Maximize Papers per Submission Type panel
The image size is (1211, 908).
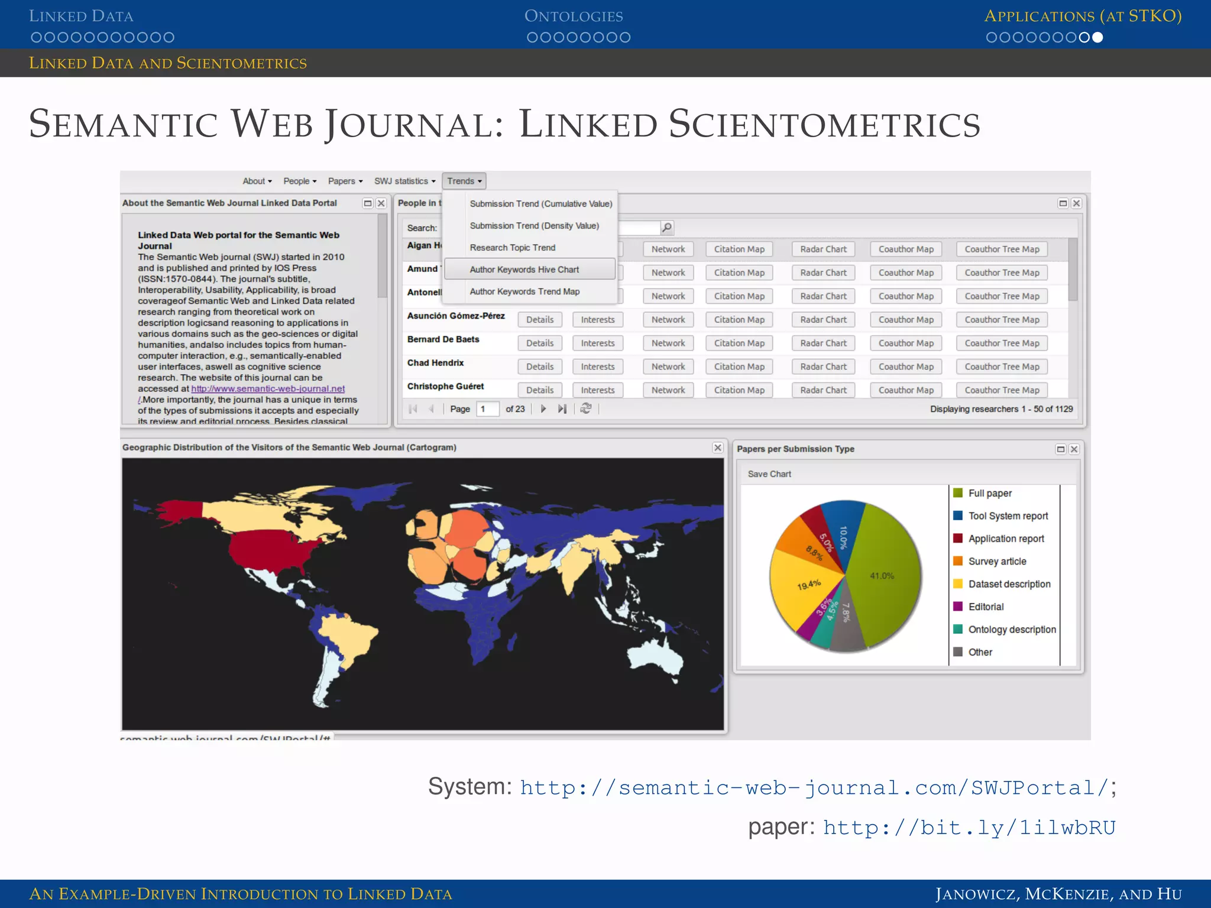(x=1061, y=449)
